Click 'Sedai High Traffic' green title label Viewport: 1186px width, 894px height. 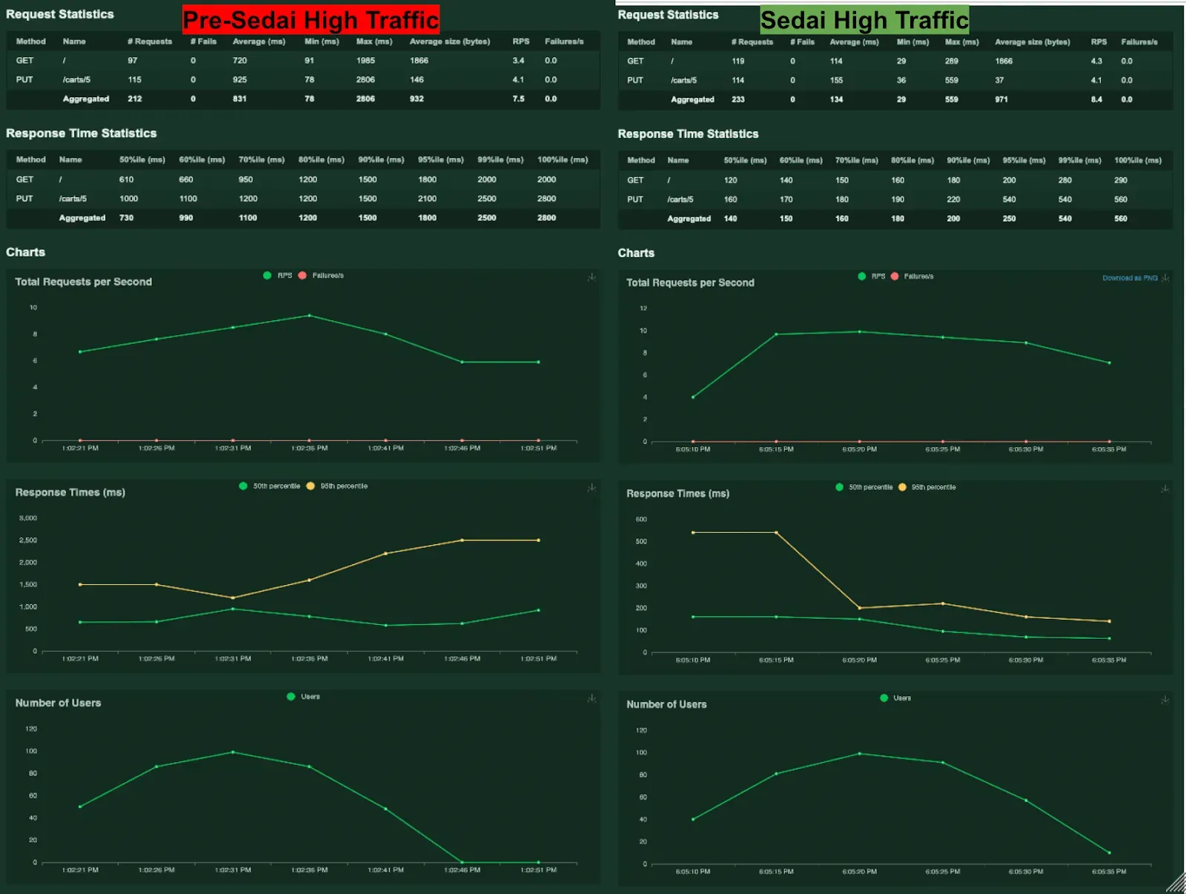tap(864, 20)
